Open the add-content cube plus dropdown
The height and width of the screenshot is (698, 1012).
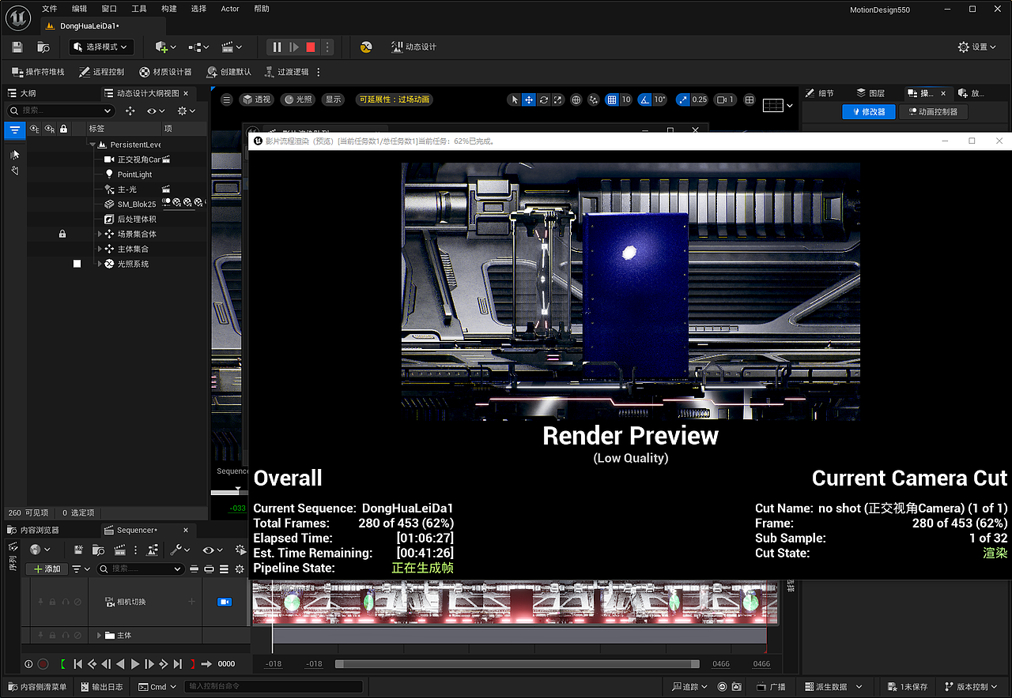[x=165, y=47]
